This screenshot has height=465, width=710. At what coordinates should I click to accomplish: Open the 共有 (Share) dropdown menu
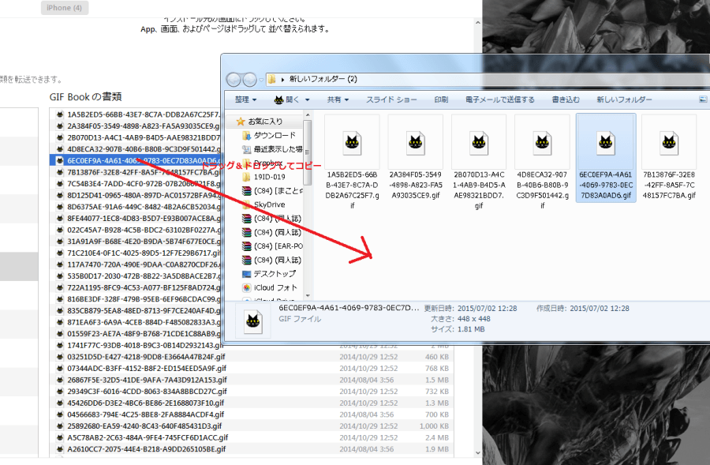pos(338,99)
